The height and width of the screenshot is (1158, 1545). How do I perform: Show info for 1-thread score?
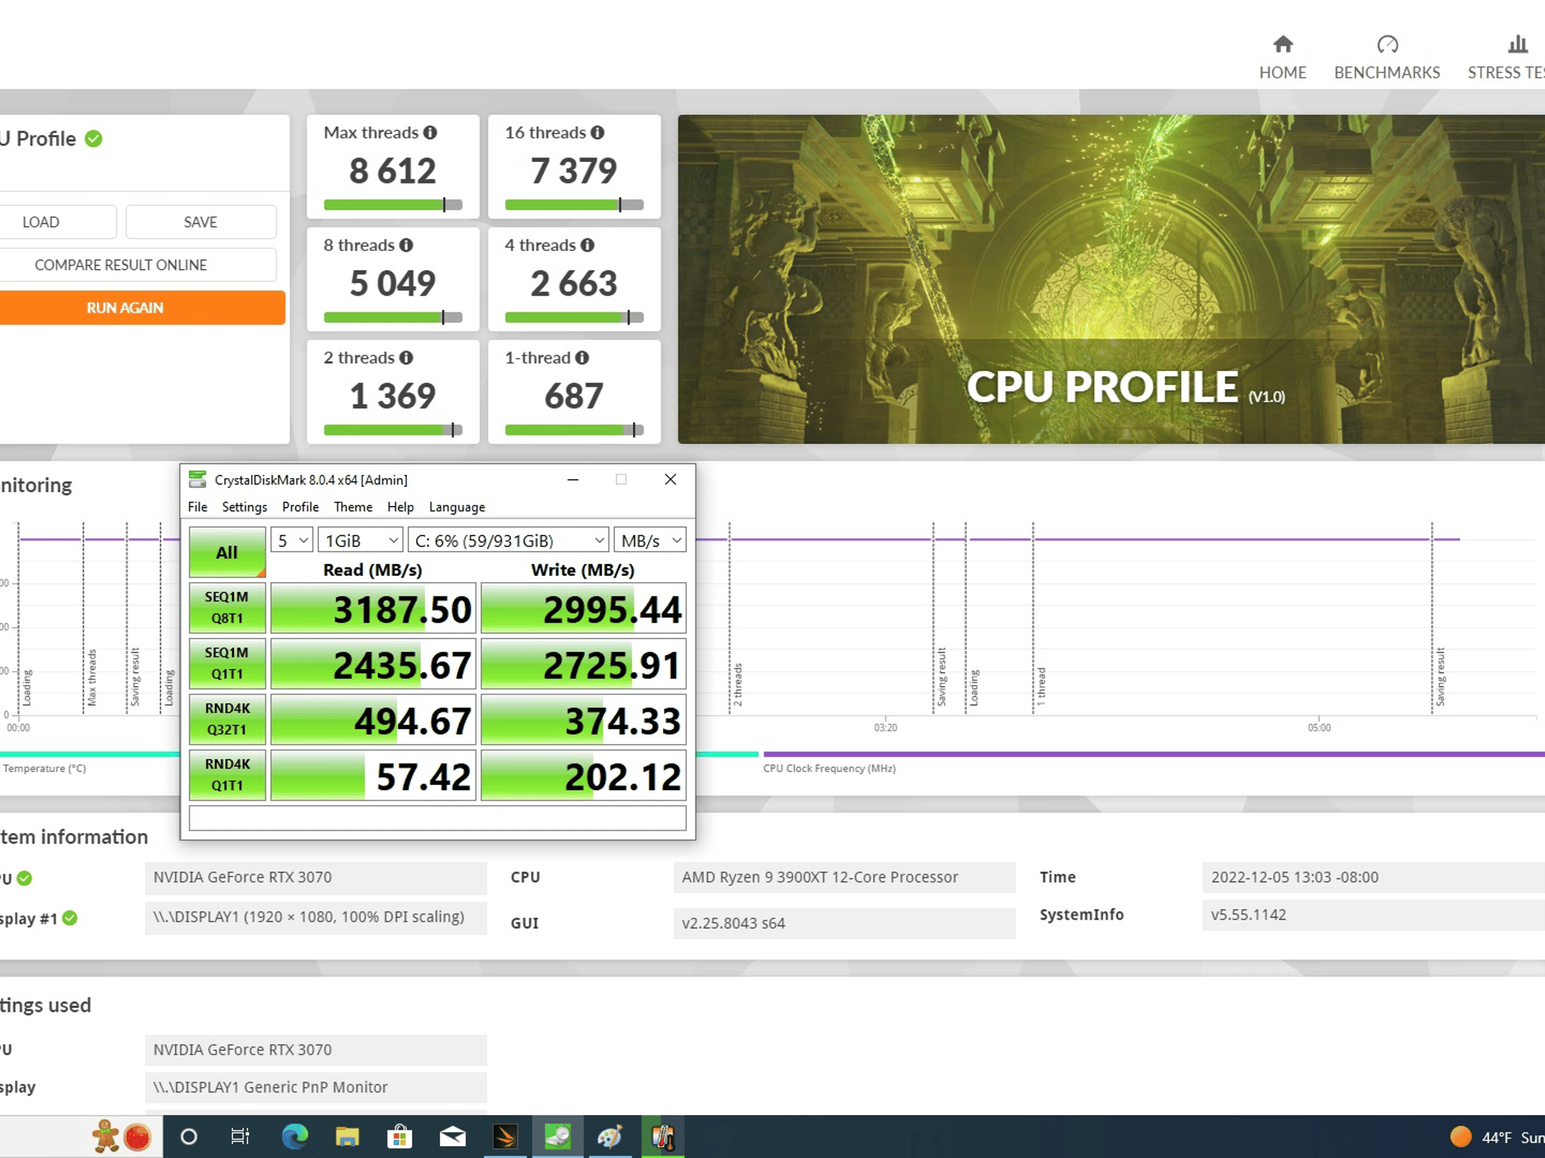point(582,358)
